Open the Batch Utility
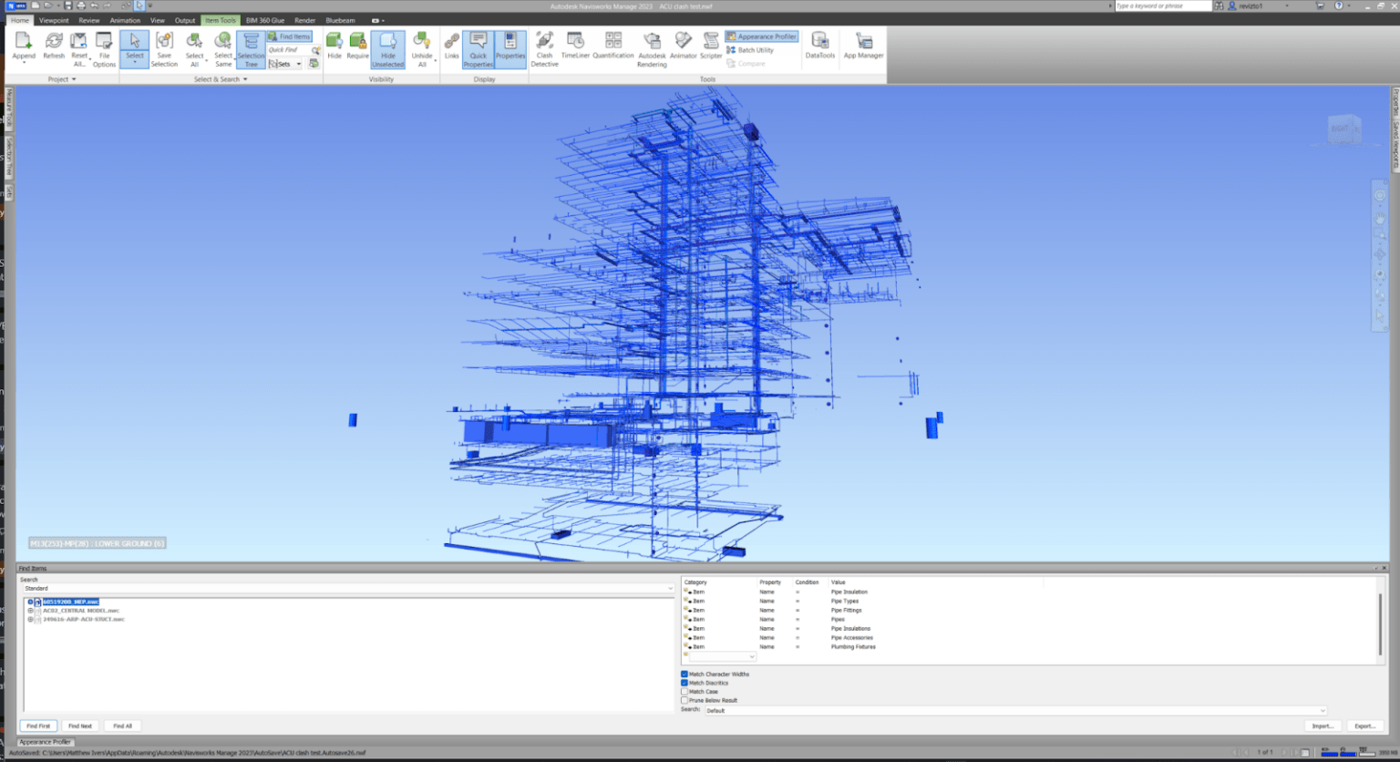1400x762 pixels. pos(754,50)
